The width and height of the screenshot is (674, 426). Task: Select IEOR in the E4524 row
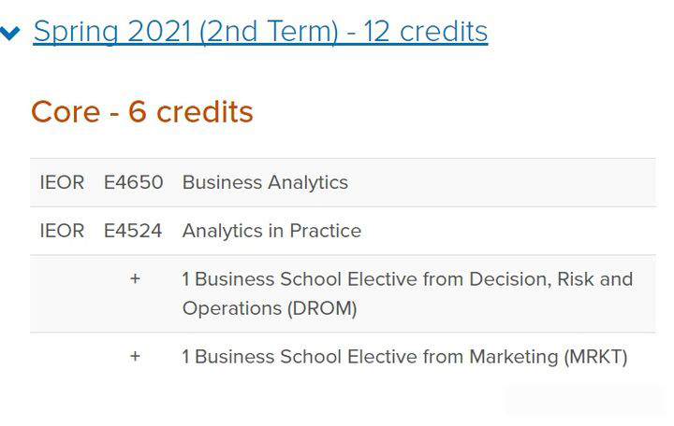(x=62, y=231)
